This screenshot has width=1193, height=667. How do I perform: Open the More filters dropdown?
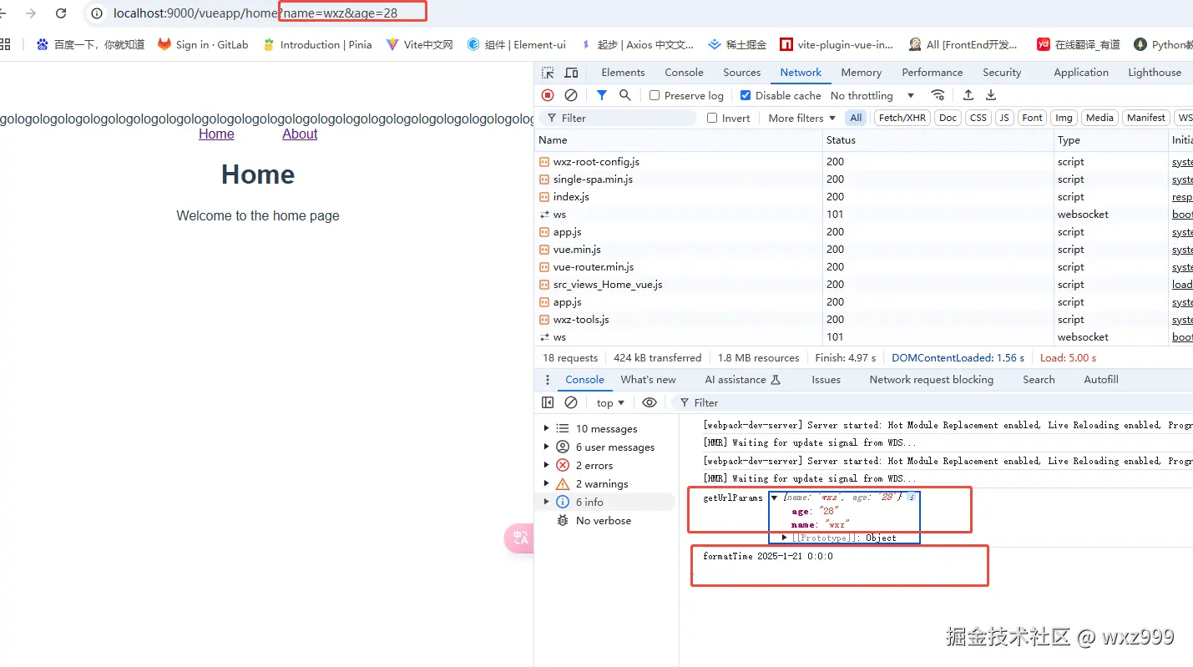click(x=801, y=118)
